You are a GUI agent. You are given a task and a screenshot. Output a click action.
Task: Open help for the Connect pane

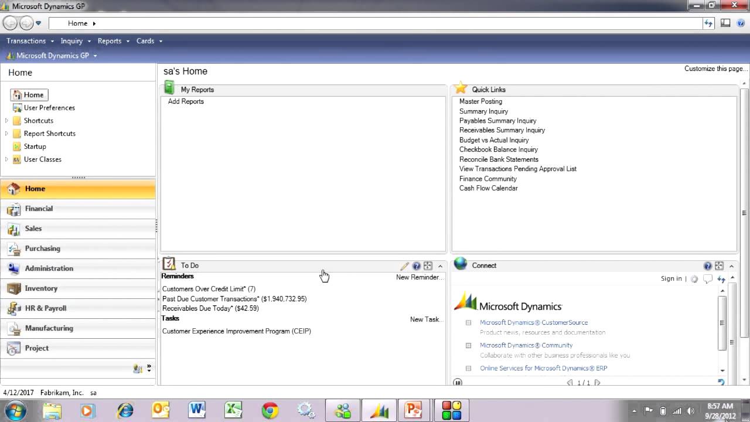708,266
